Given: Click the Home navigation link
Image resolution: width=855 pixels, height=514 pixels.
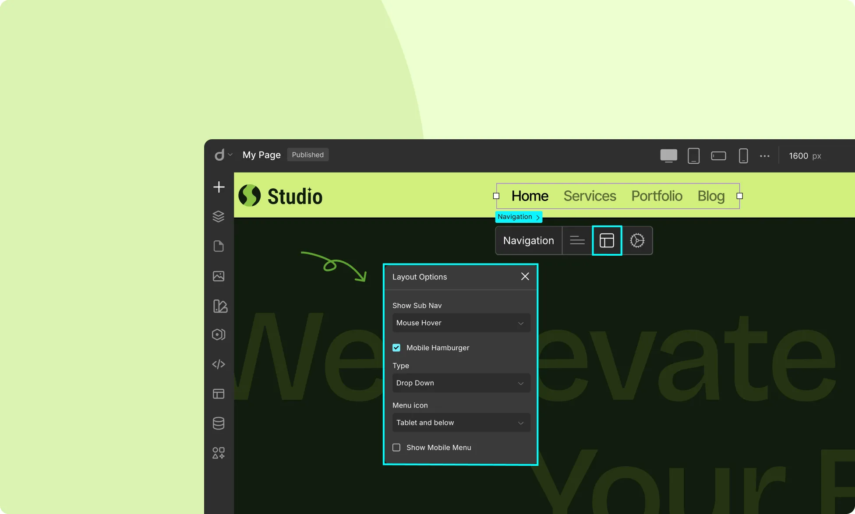Looking at the screenshot, I should pyautogui.click(x=530, y=196).
